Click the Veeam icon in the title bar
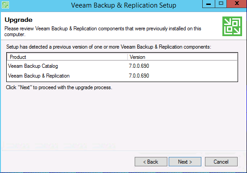 (5, 5)
